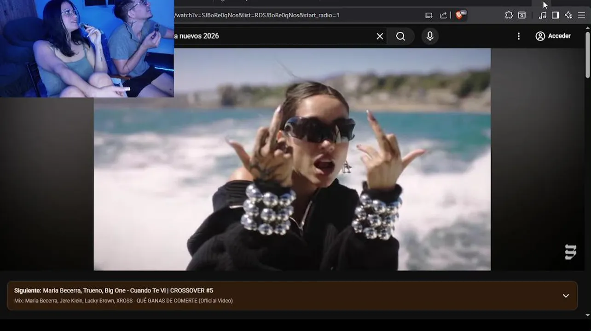Click the YouTube search input field
591x331 pixels.
tap(274, 36)
